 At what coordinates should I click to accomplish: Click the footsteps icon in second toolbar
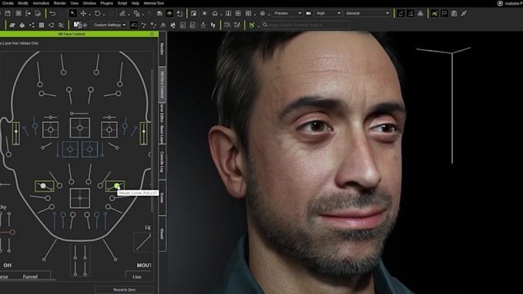213,25
